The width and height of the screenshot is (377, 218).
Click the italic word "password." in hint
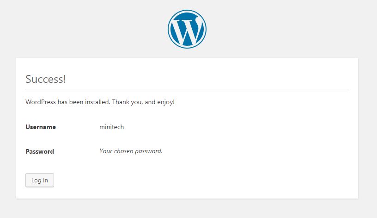click(x=149, y=151)
